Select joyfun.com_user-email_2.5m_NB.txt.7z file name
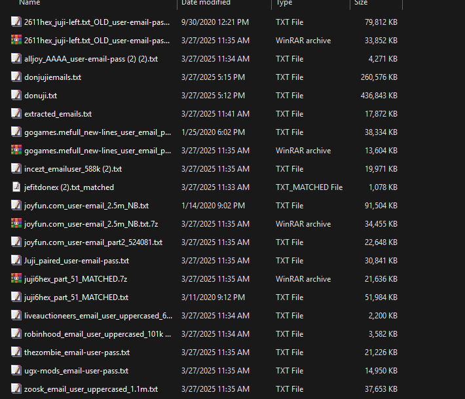This screenshot has width=465, height=399. click(91, 224)
